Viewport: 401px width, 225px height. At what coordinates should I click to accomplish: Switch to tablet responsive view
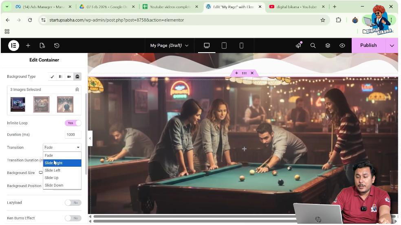(224, 46)
